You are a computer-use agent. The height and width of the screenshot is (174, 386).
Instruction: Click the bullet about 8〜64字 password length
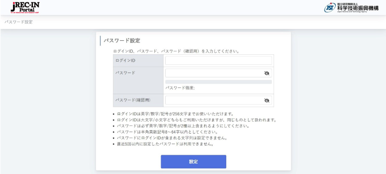(167, 132)
